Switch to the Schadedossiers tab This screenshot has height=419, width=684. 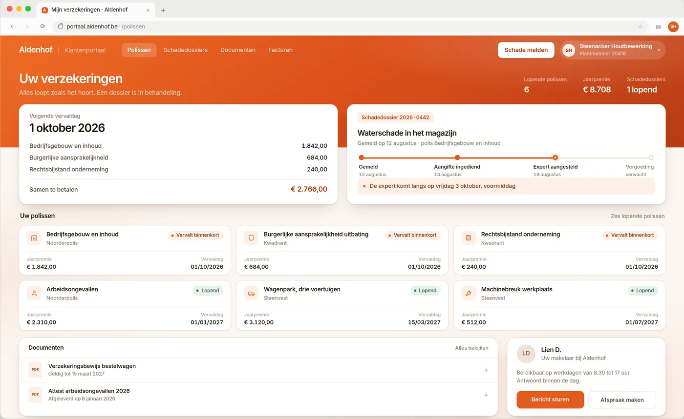186,50
